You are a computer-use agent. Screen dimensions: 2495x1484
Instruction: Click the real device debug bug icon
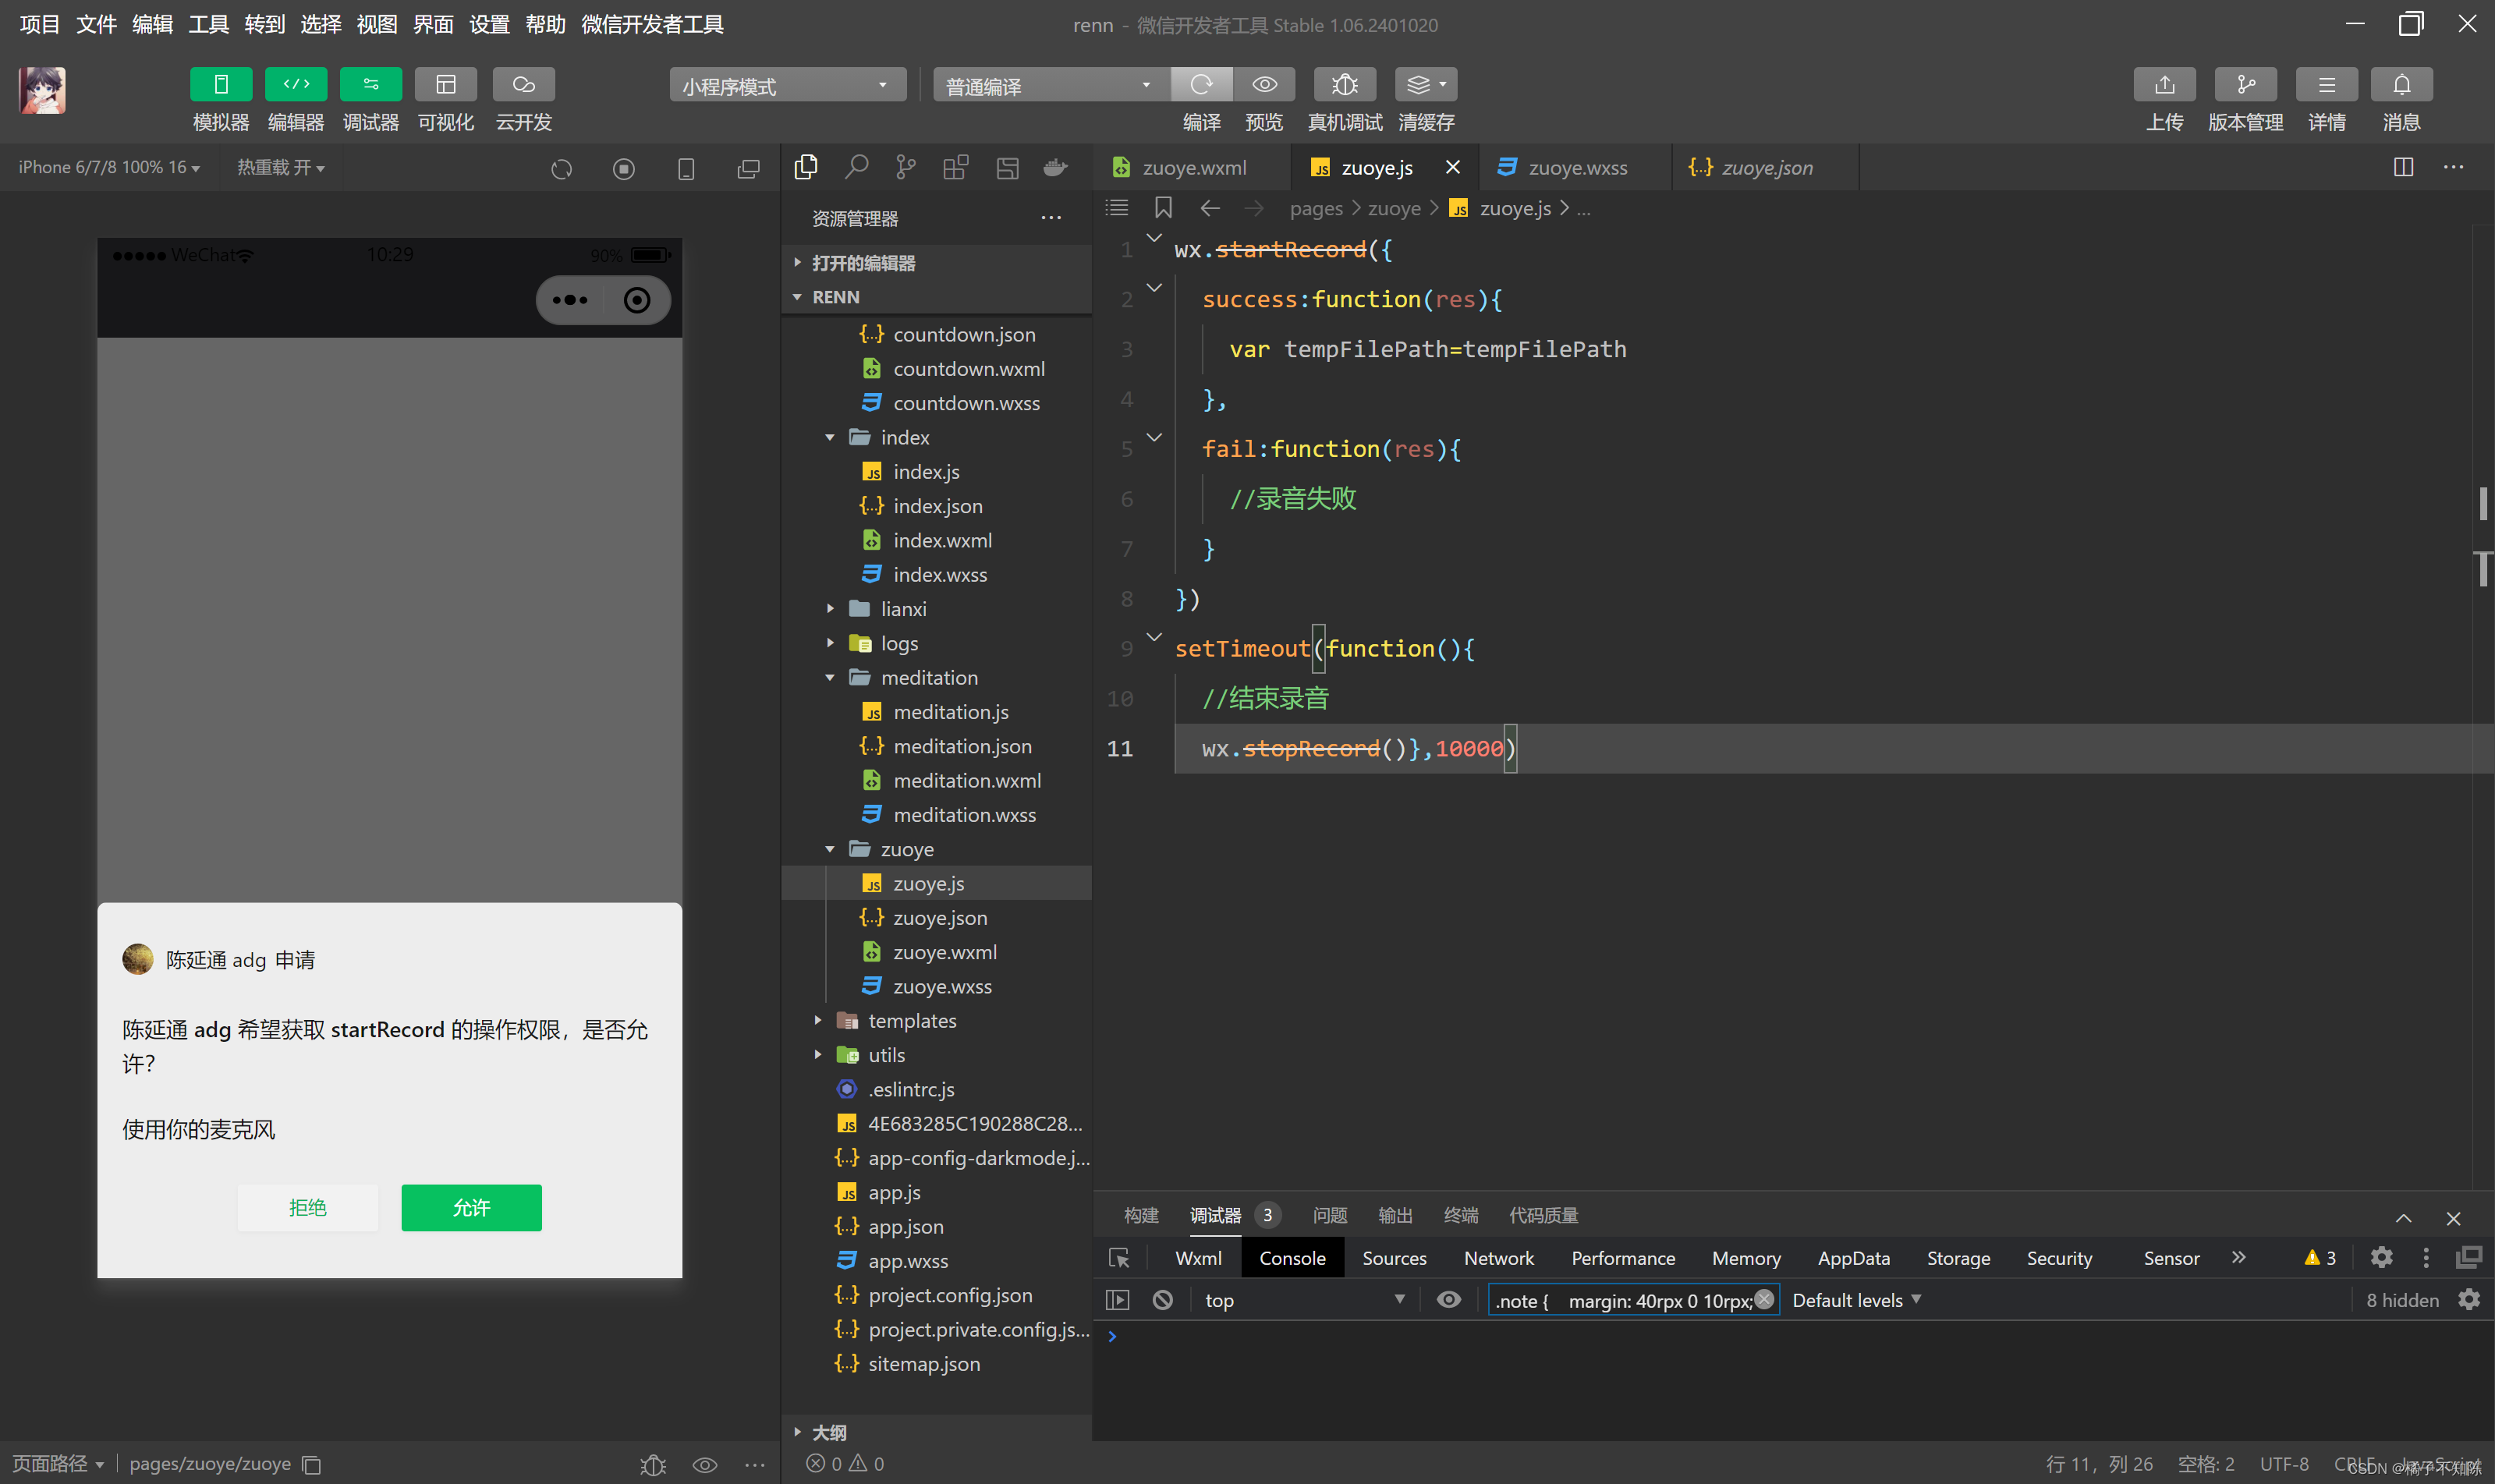(1344, 85)
